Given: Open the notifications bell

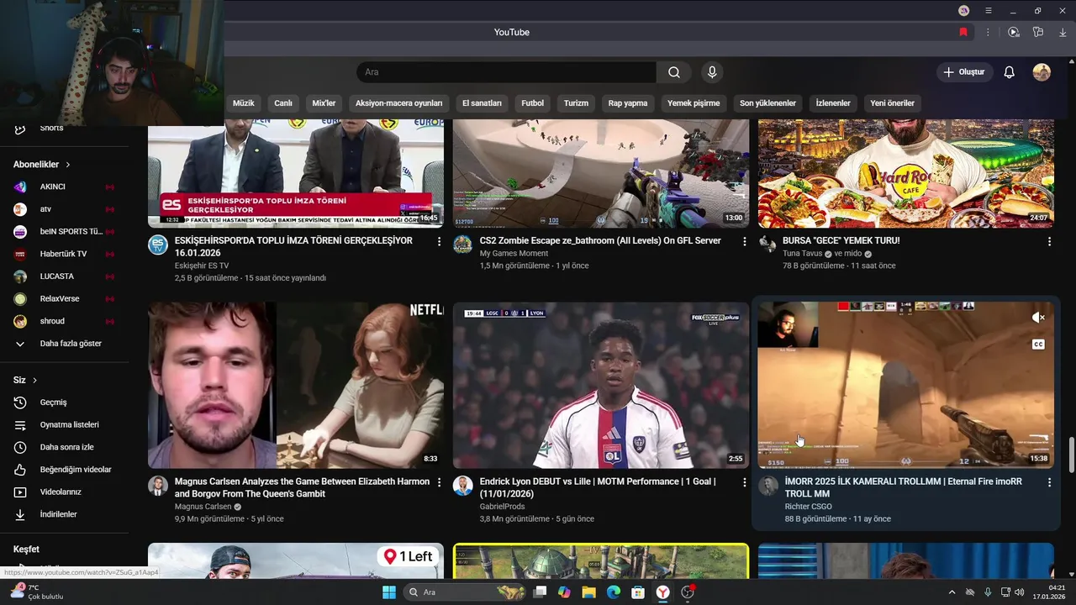Looking at the screenshot, I should [x=1010, y=72].
